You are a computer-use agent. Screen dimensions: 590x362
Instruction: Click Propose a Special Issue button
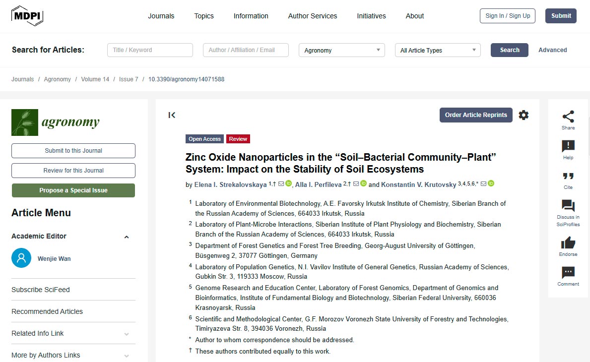(73, 190)
